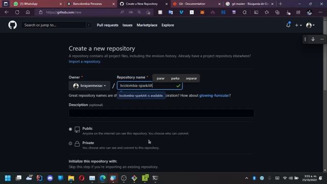Click the browser back arrow

pyautogui.click(x=7, y=12)
